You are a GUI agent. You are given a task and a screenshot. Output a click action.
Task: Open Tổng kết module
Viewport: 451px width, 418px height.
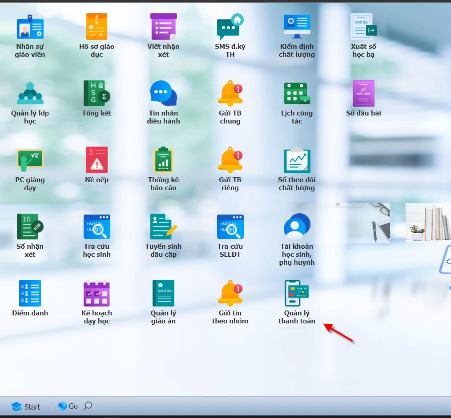tap(97, 94)
